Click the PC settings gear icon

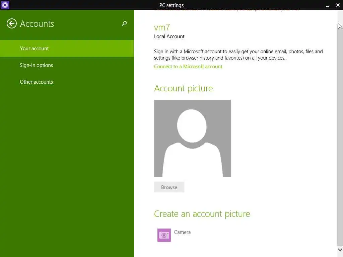[x=5, y=5]
